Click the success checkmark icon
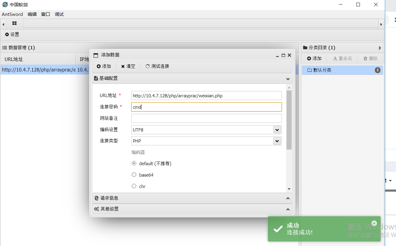 [278, 229]
